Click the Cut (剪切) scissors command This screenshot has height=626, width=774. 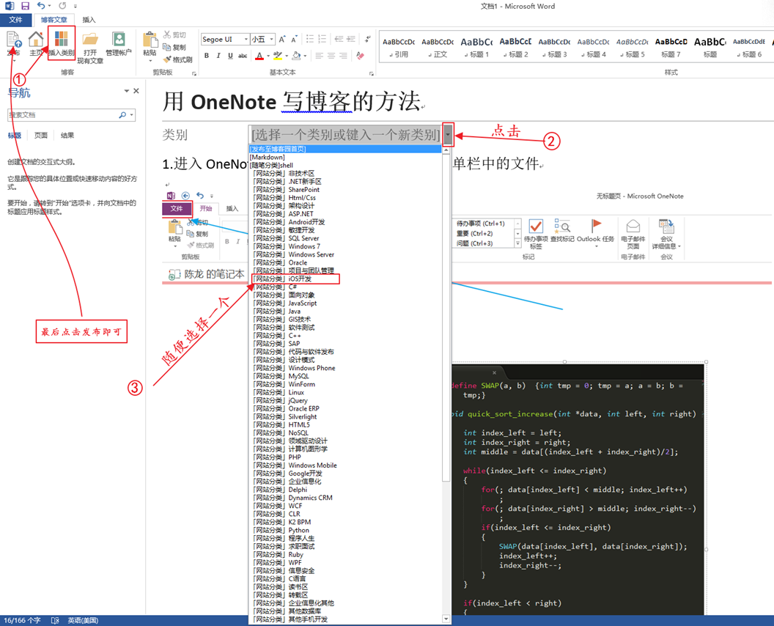(x=174, y=34)
